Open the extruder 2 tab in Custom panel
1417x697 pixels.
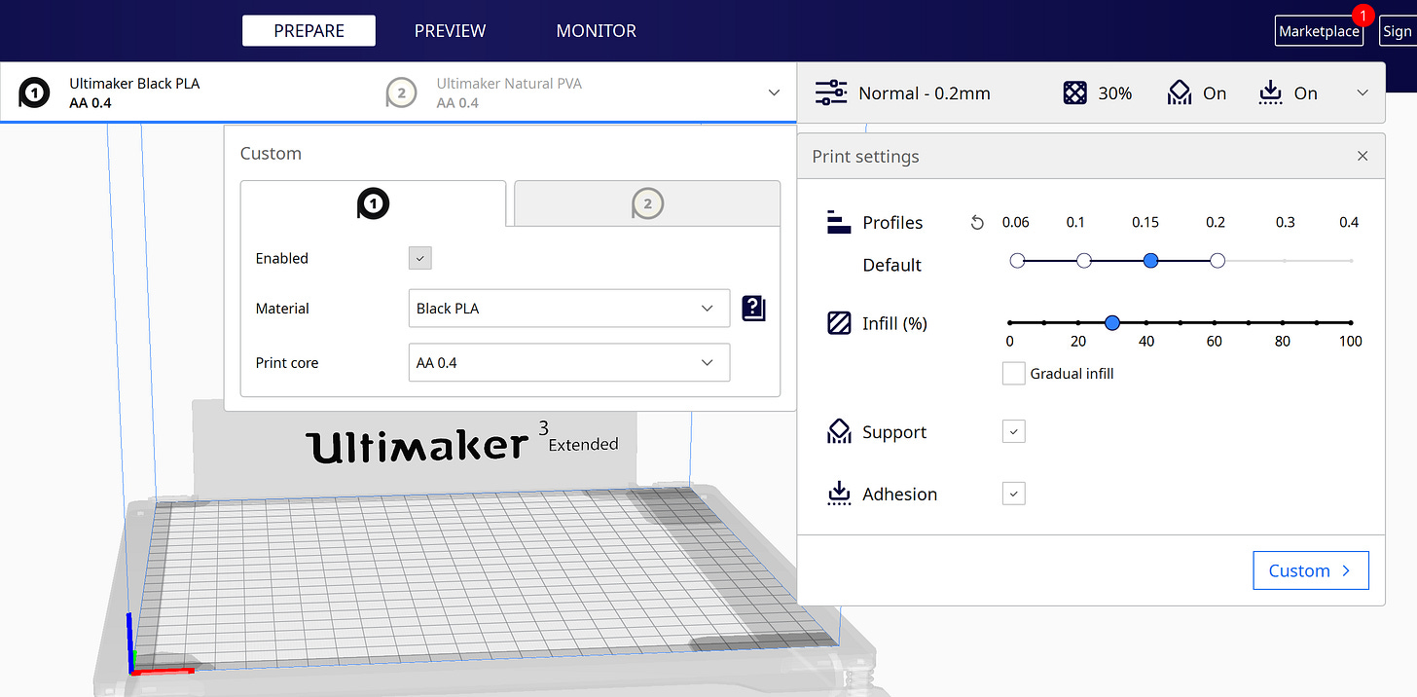click(647, 203)
